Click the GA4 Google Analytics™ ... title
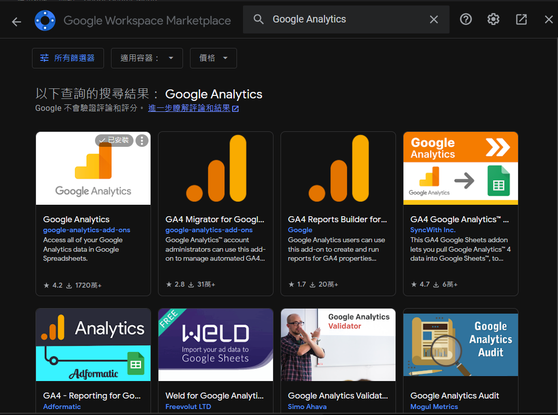 (x=459, y=219)
